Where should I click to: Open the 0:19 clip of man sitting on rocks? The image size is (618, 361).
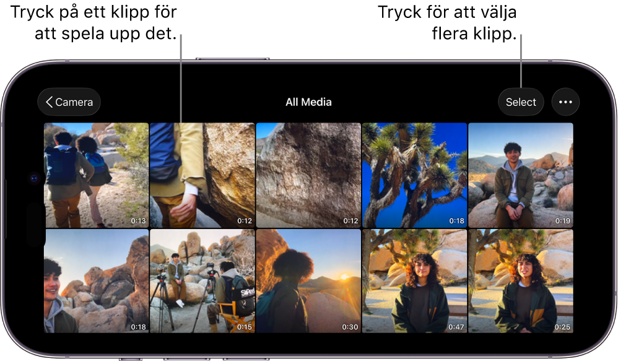(520, 175)
